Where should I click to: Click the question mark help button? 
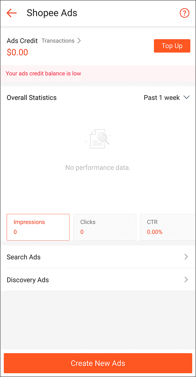click(x=185, y=13)
